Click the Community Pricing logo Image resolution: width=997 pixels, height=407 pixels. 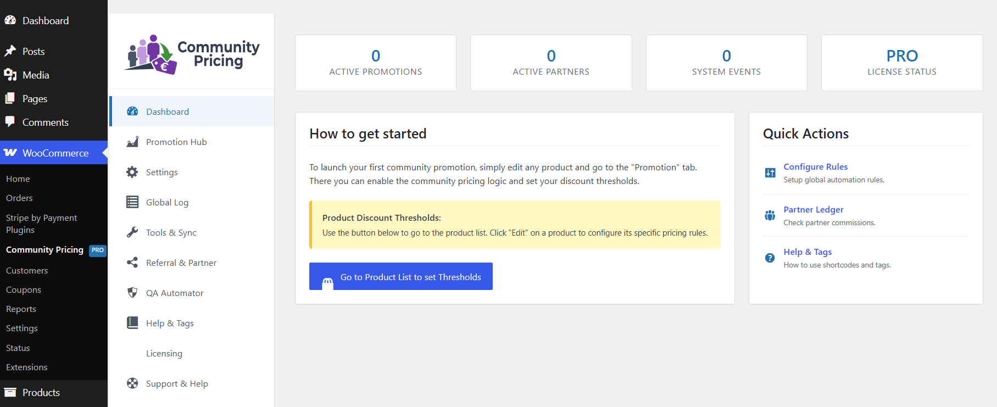(192, 54)
